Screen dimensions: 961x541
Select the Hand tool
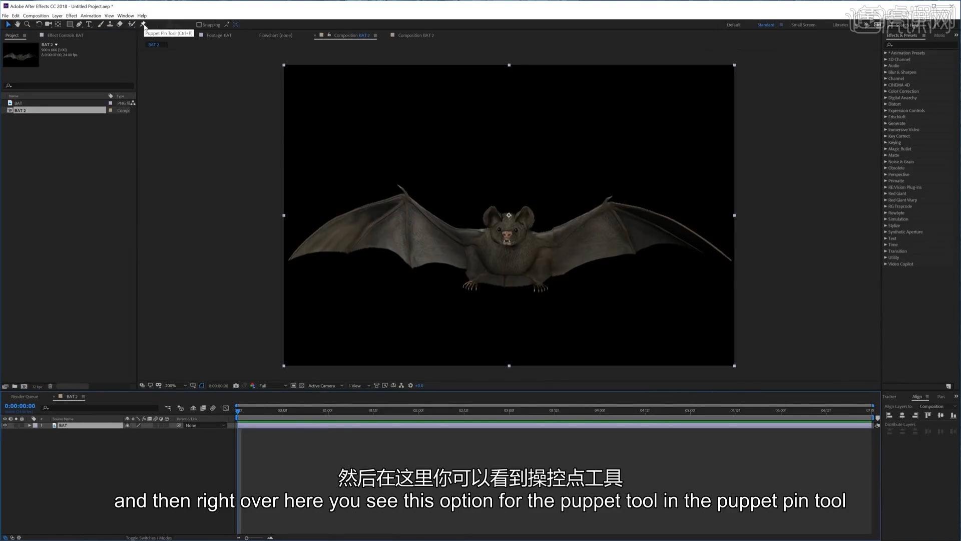pos(18,24)
